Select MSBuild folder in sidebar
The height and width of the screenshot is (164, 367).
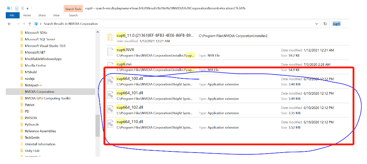pos(31,72)
